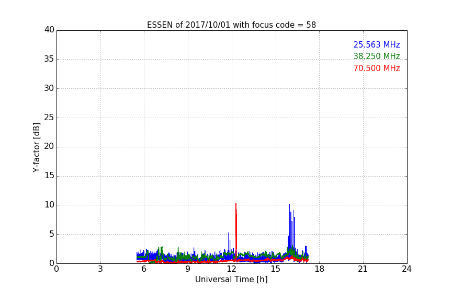
Task: Click the y-axis tick value 30
Action: point(49,88)
